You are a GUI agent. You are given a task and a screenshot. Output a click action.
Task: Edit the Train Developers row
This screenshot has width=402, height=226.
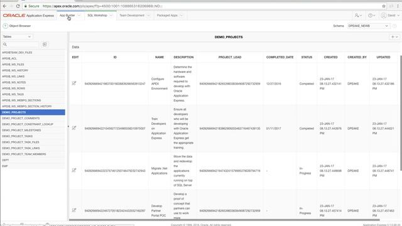point(74,128)
